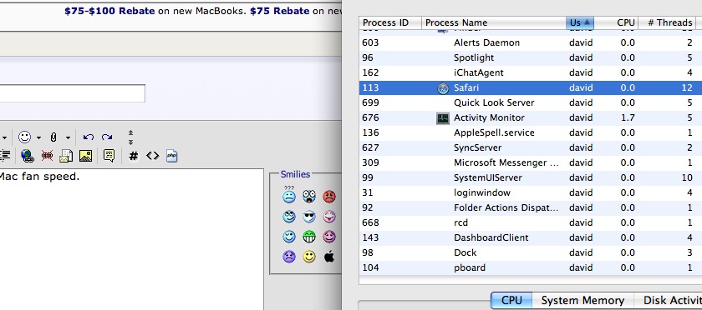Switch to the System Memory tab
The image size is (702, 310).
tap(583, 300)
